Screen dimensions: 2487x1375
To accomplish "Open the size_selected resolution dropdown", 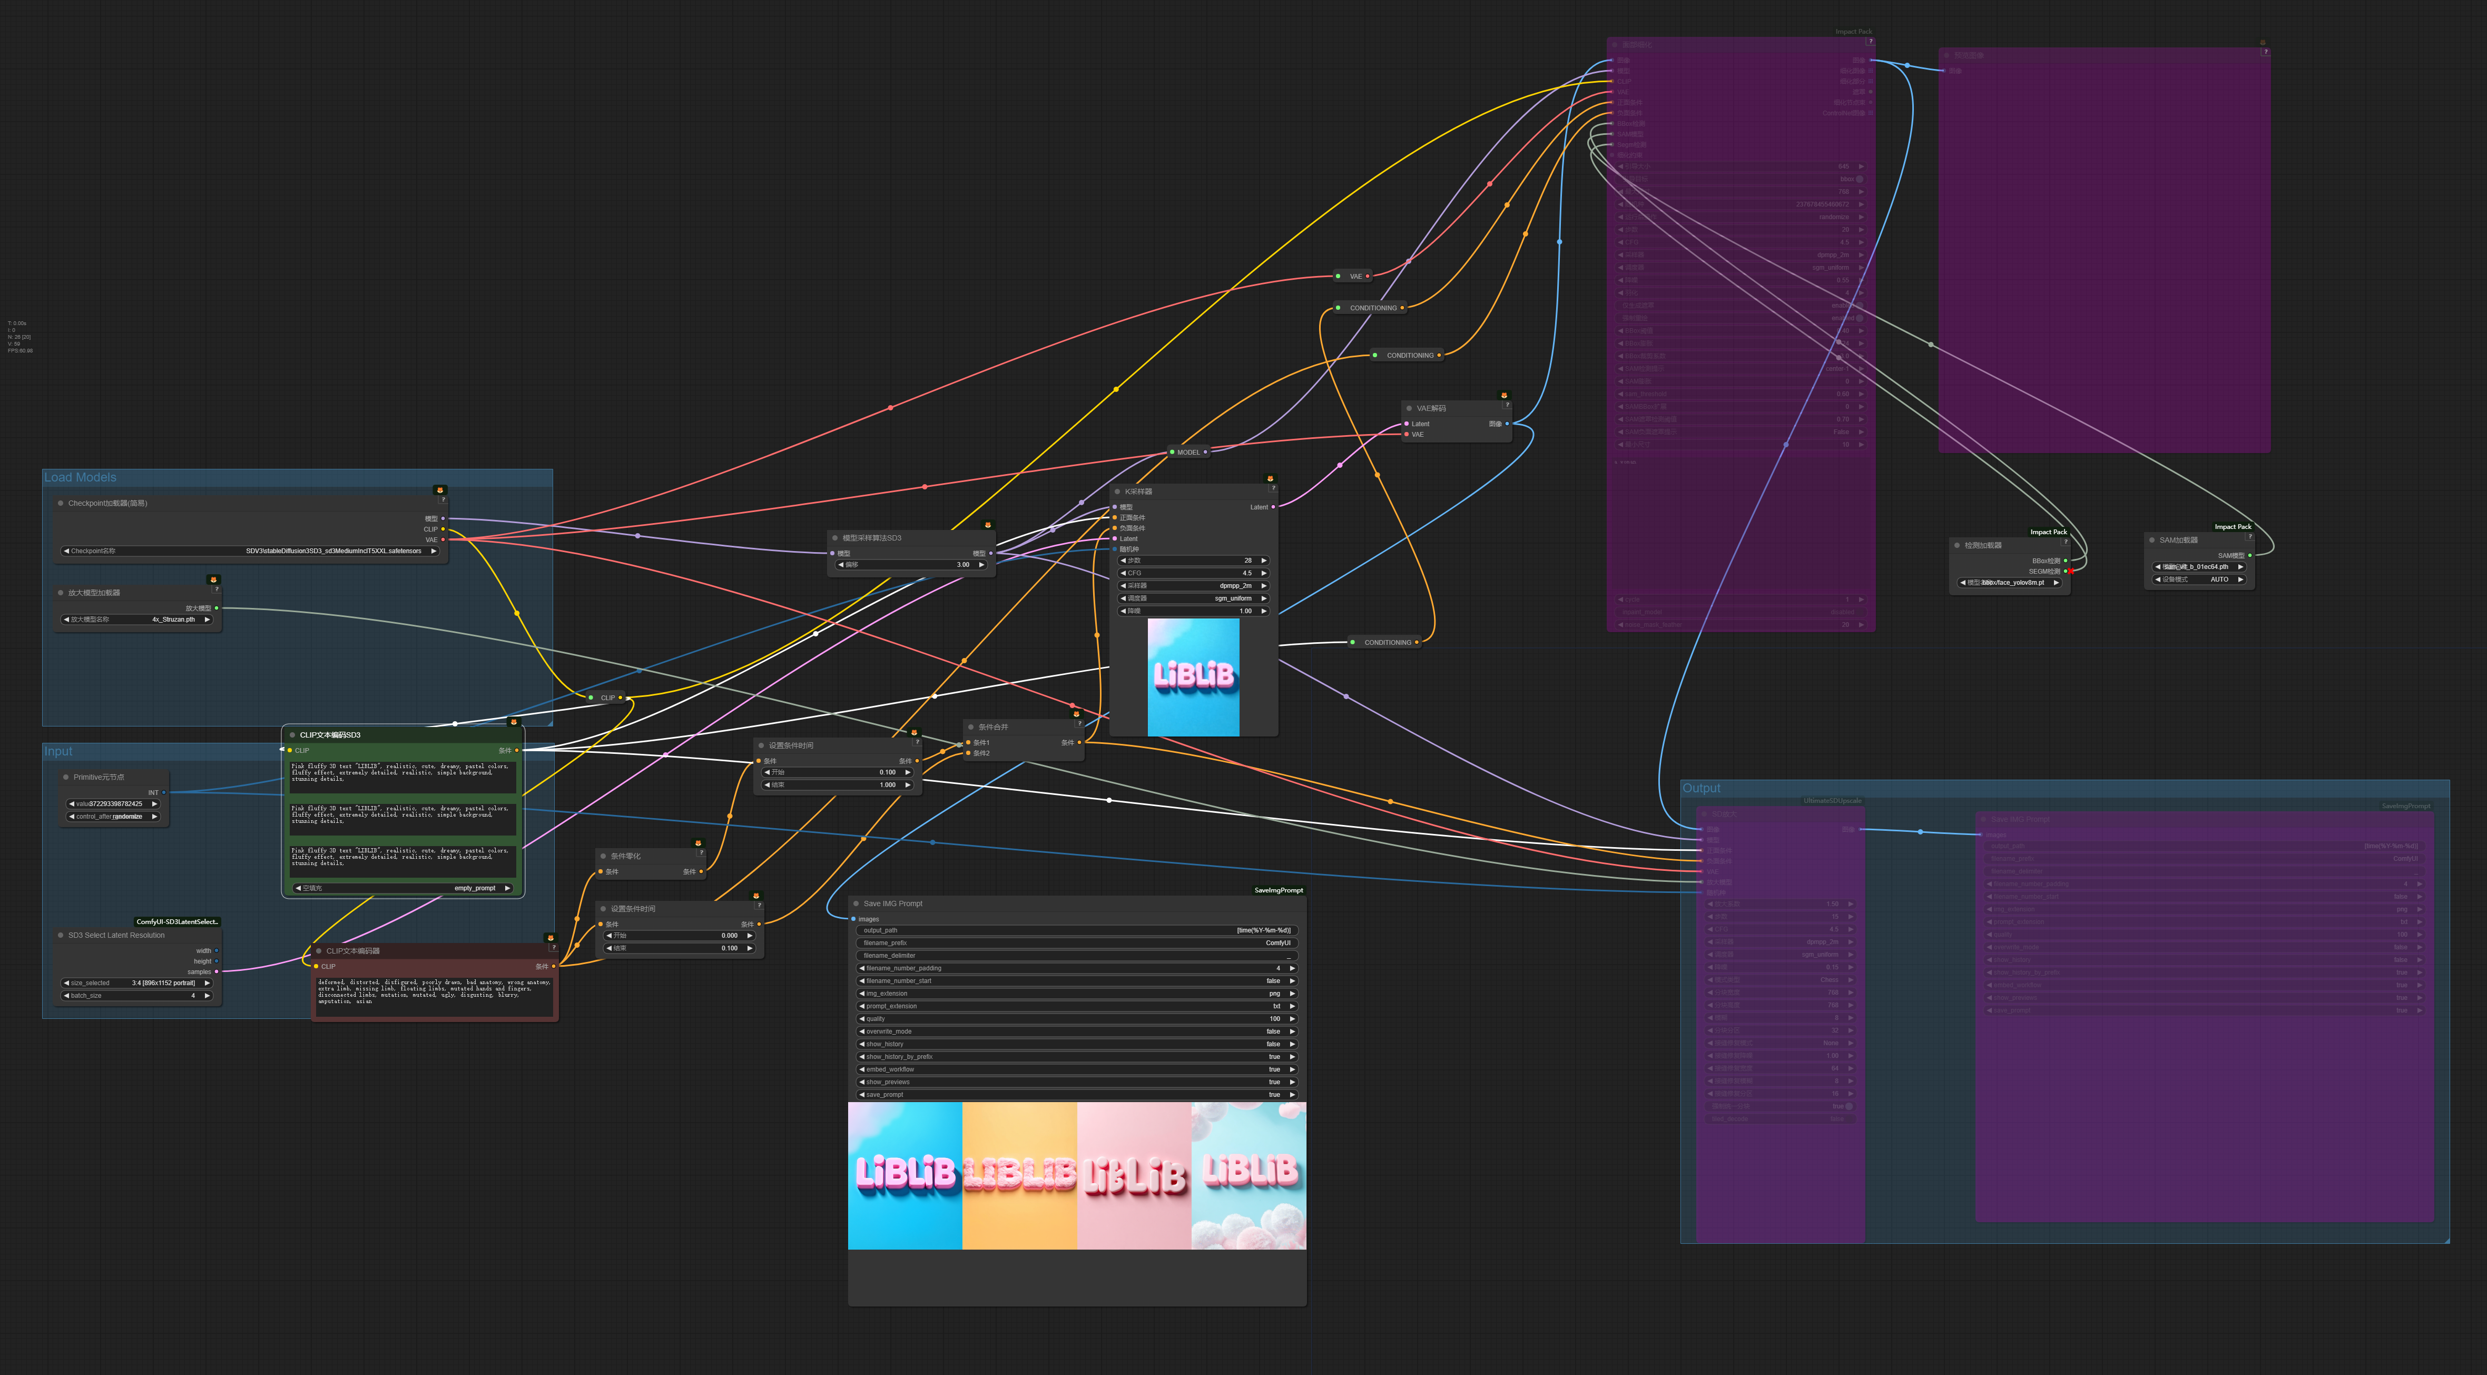I will click(x=136, y=983).
